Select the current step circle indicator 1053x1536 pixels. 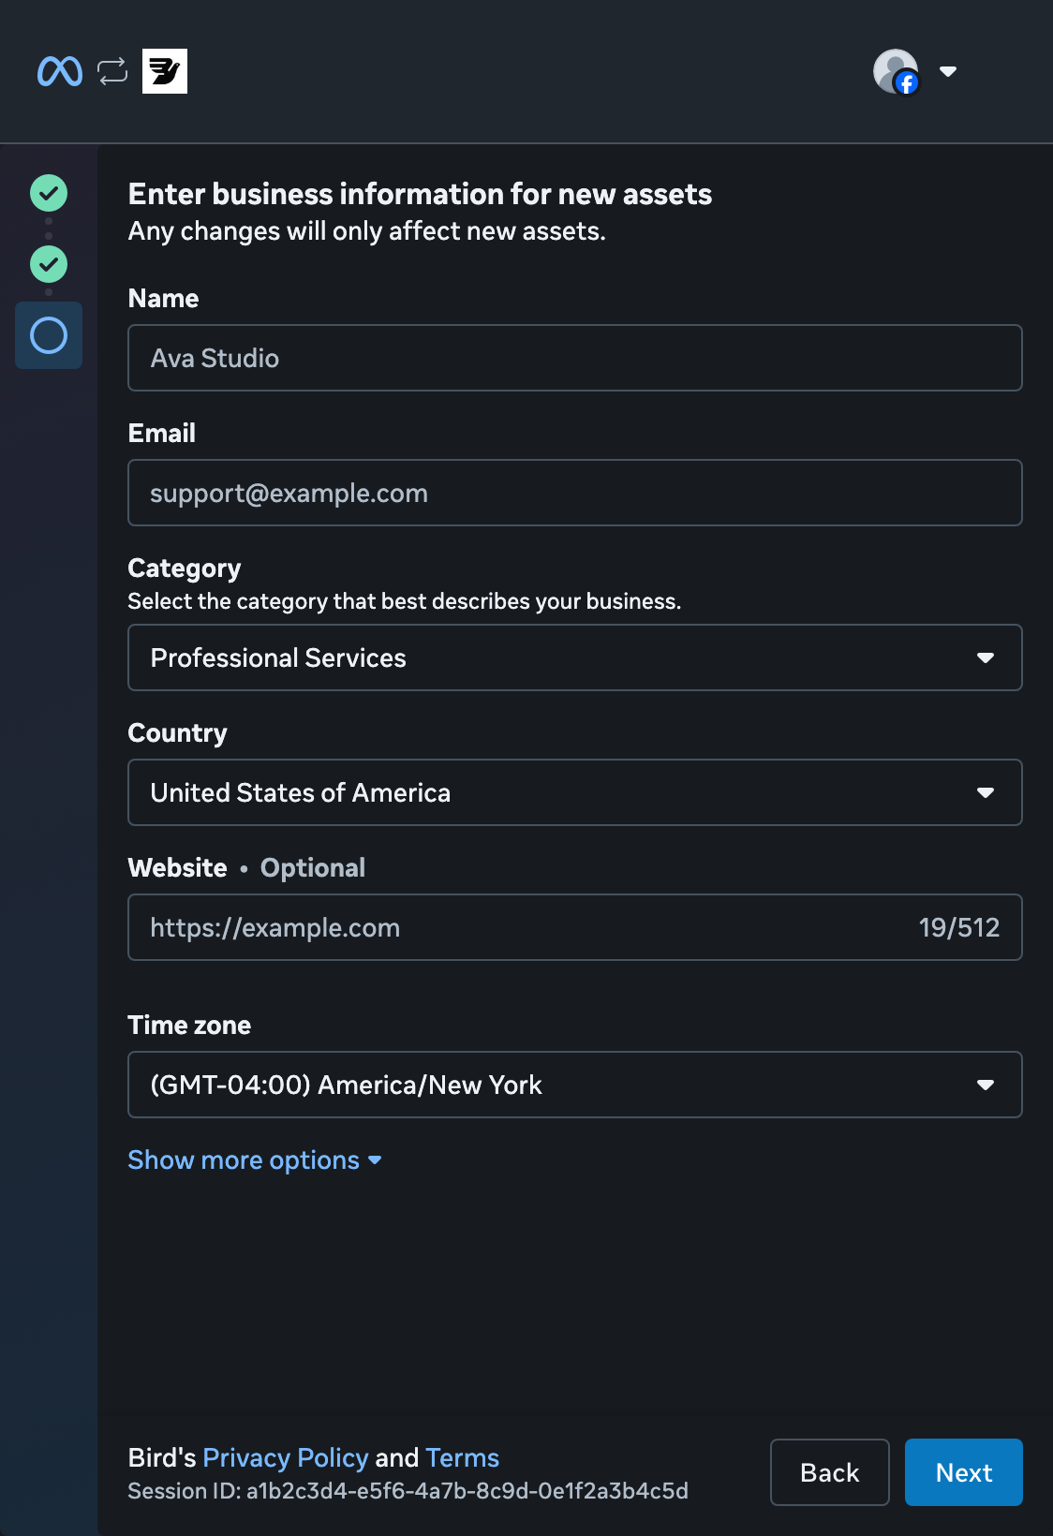49,335
